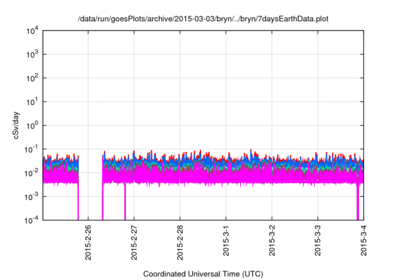Click the 10^-1 y-axis tick label

coord(31,149)
